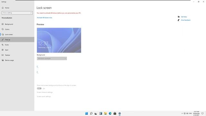Click the taskbar Search icon
Screen dimensions: 206x116
91,113
